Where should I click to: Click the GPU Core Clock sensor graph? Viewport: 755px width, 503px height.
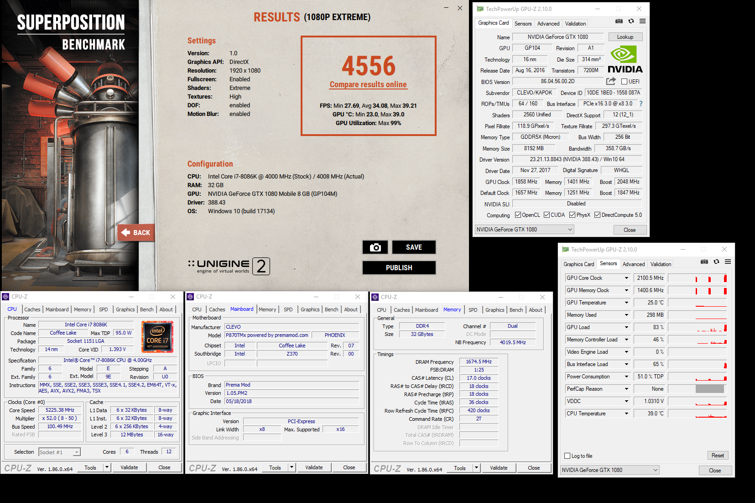697,278
